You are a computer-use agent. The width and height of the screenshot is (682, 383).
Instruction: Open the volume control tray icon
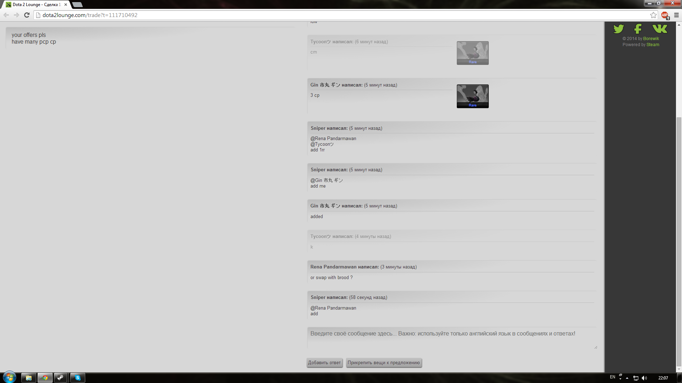click(x=644, y=378)
